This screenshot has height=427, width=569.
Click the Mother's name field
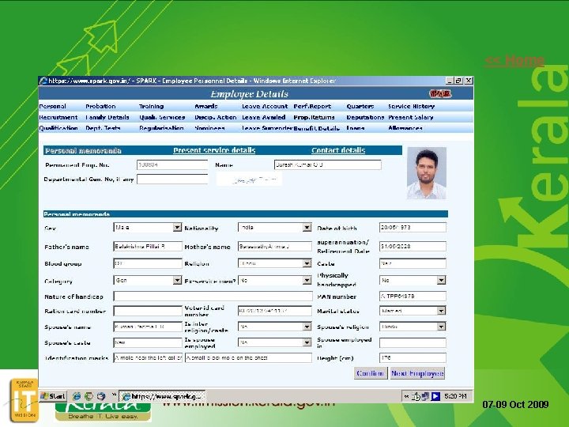(275, 246)
